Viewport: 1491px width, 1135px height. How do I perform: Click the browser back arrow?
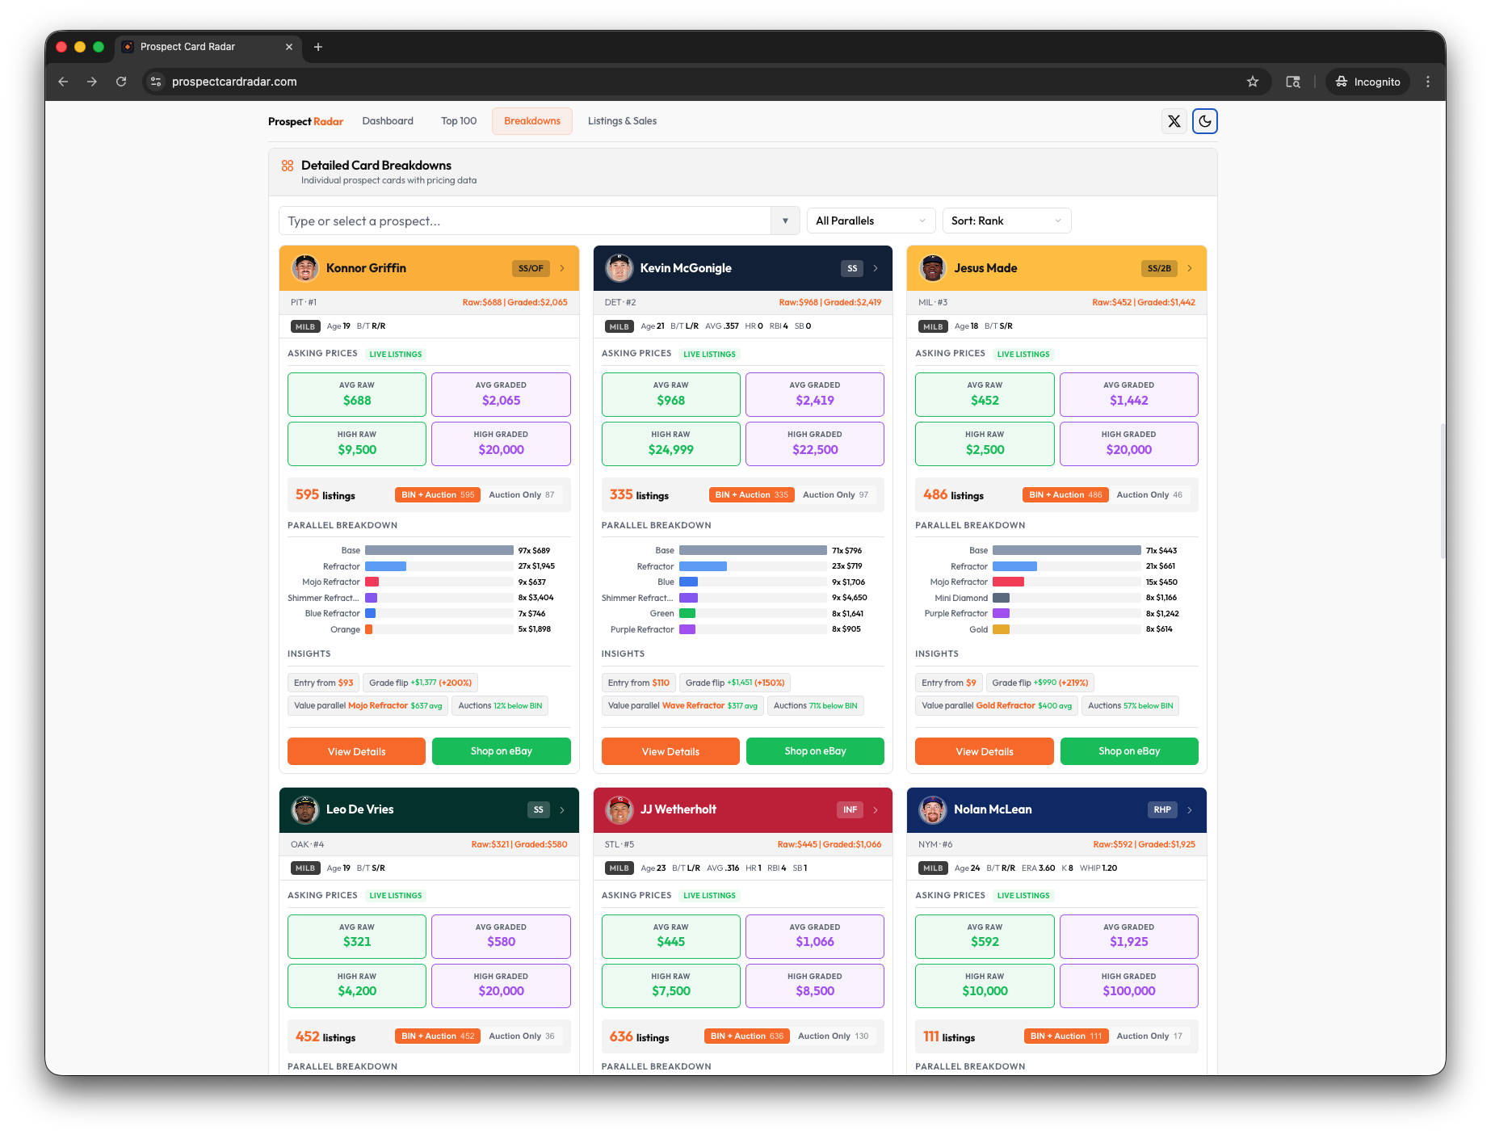pyautogui.click(x=63, y=82)
